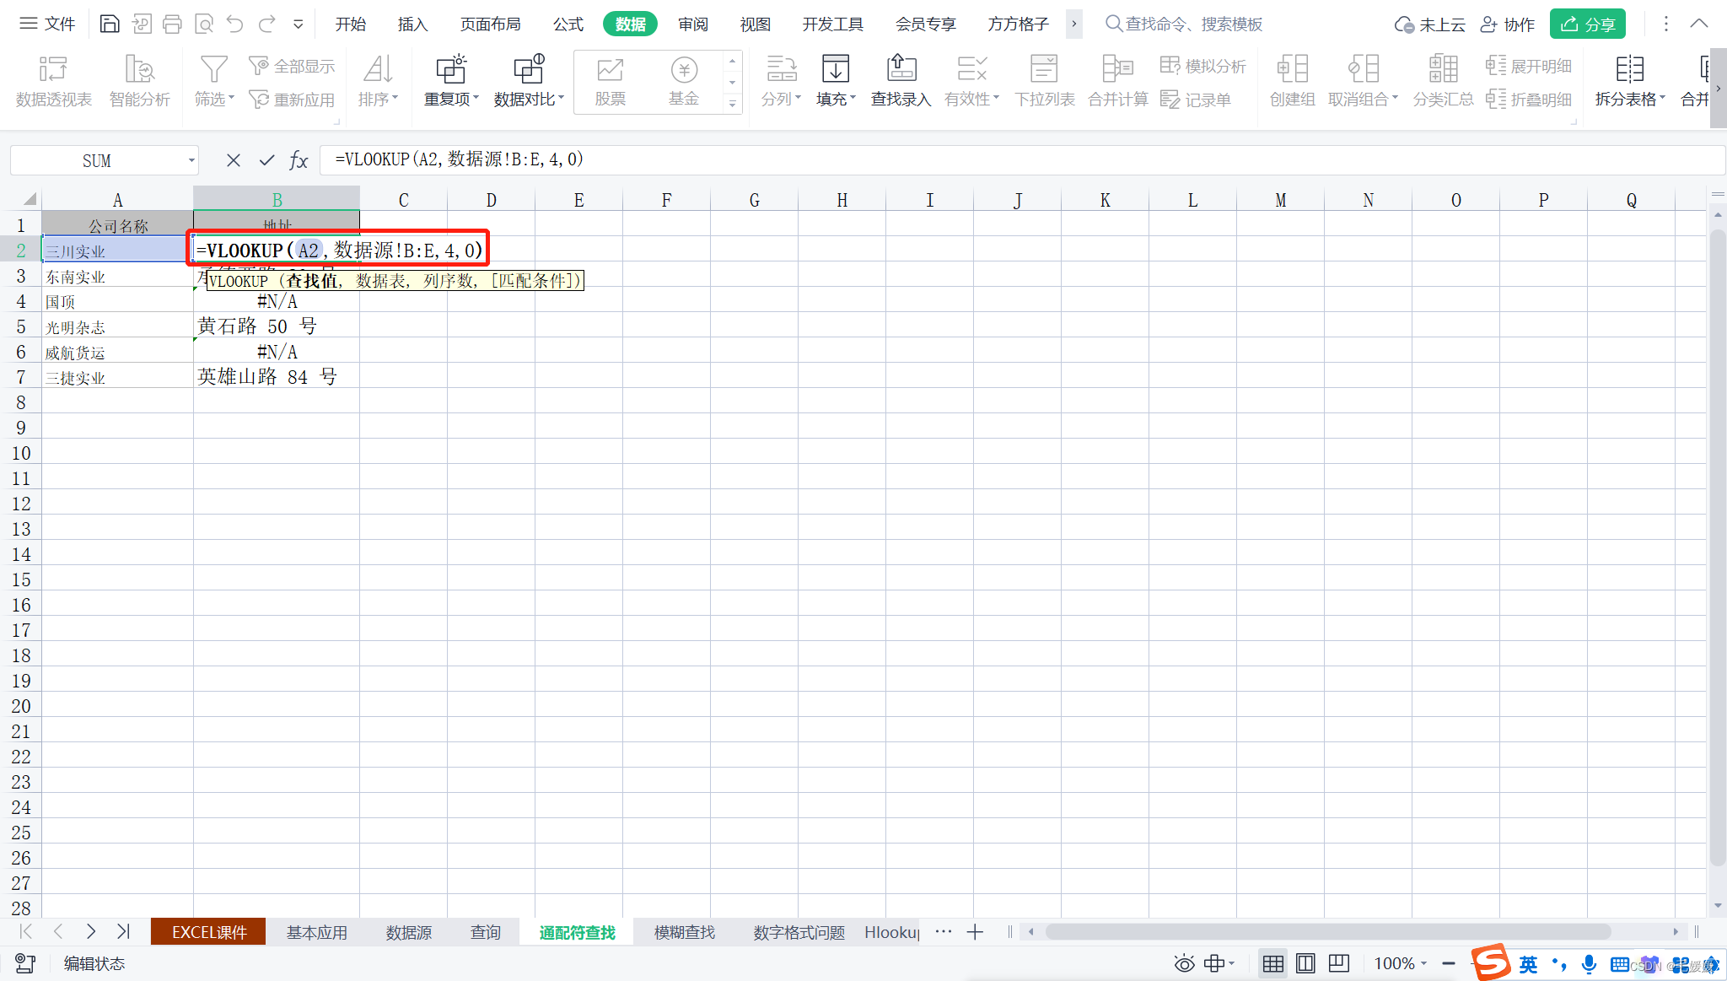Switch to the 开始 ribbon tab
Image resolution: width=1727 pixels, height=981 pixels.
tap(351, 24)
